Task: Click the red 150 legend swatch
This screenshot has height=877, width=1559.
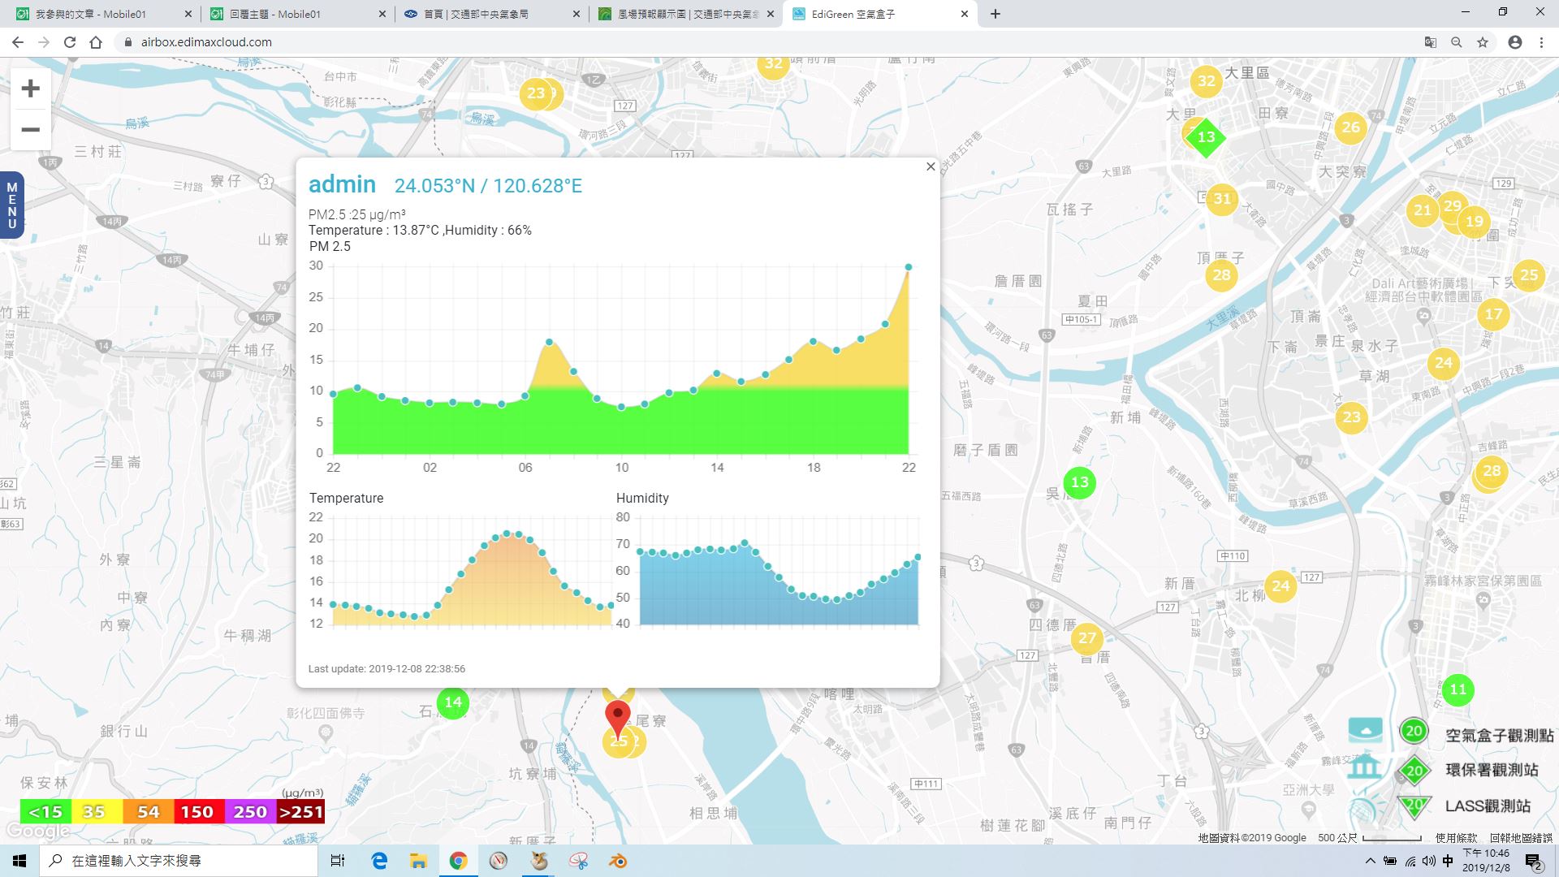Action: coord(197,812)
